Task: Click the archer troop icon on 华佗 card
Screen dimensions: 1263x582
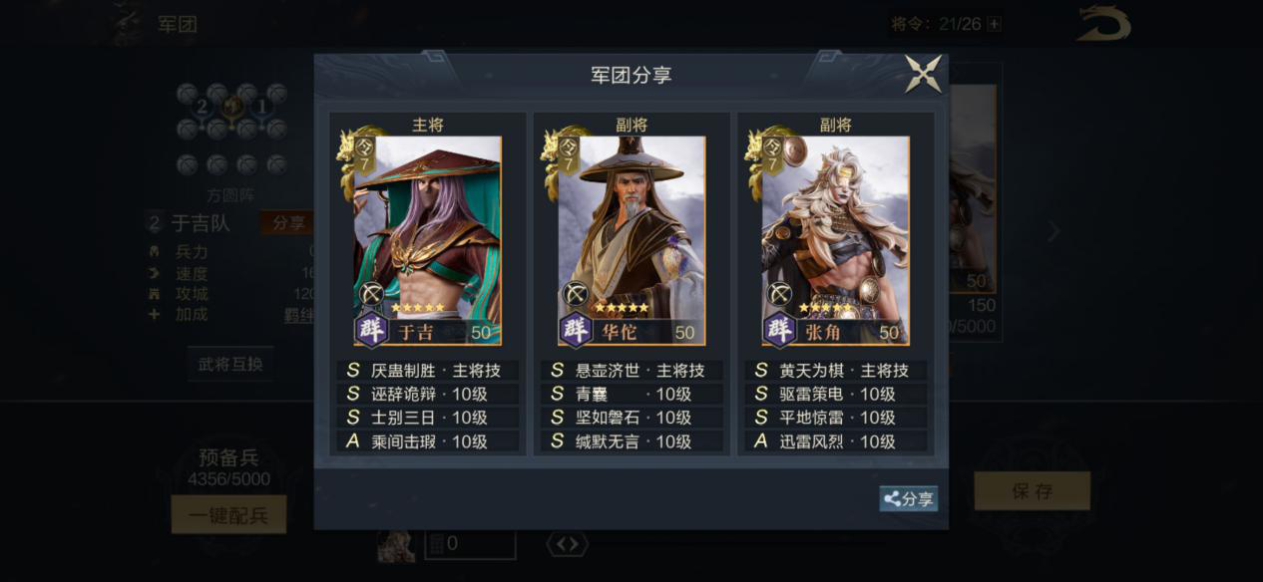Action: point(575,294)
